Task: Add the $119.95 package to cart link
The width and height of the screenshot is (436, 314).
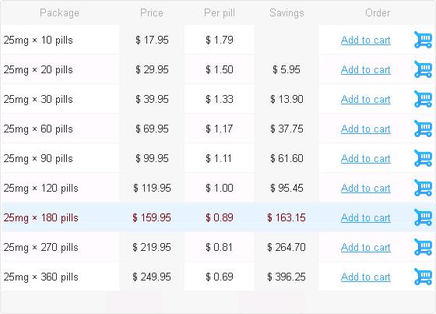Action: pyautogui.click(x=366, y=189)
